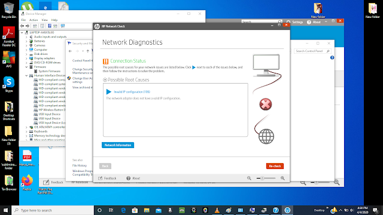The width and height of the screenshot is (383, 215).
Task: Click Device Manager toolbar Back arrow
Action: click(x=22, y=26)
